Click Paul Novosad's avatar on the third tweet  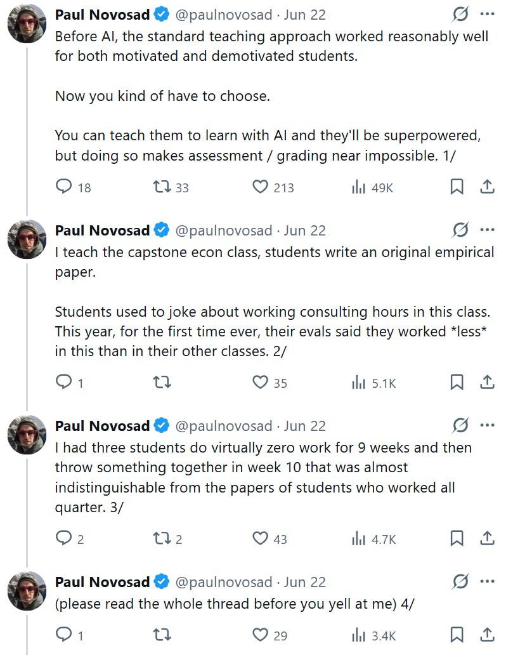click(27, 435)
